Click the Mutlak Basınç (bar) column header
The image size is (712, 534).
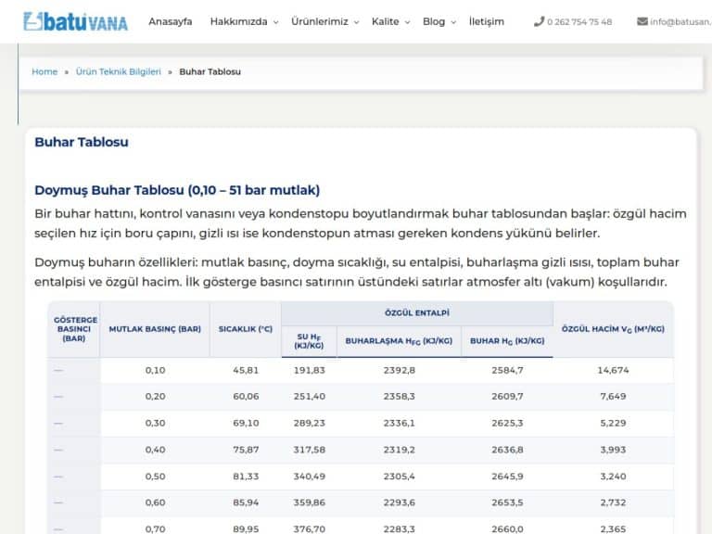155,329
